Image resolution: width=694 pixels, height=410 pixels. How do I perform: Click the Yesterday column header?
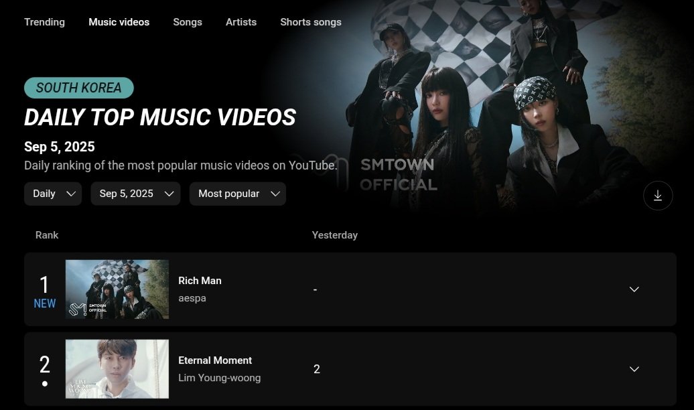(x=335, y=235)
